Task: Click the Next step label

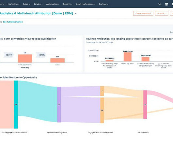Action: pos(25,67)
